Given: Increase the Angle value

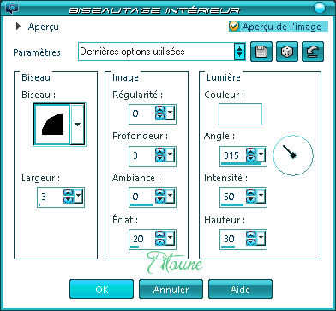Looking at the screenshot, I should click(x=250, y=152).
